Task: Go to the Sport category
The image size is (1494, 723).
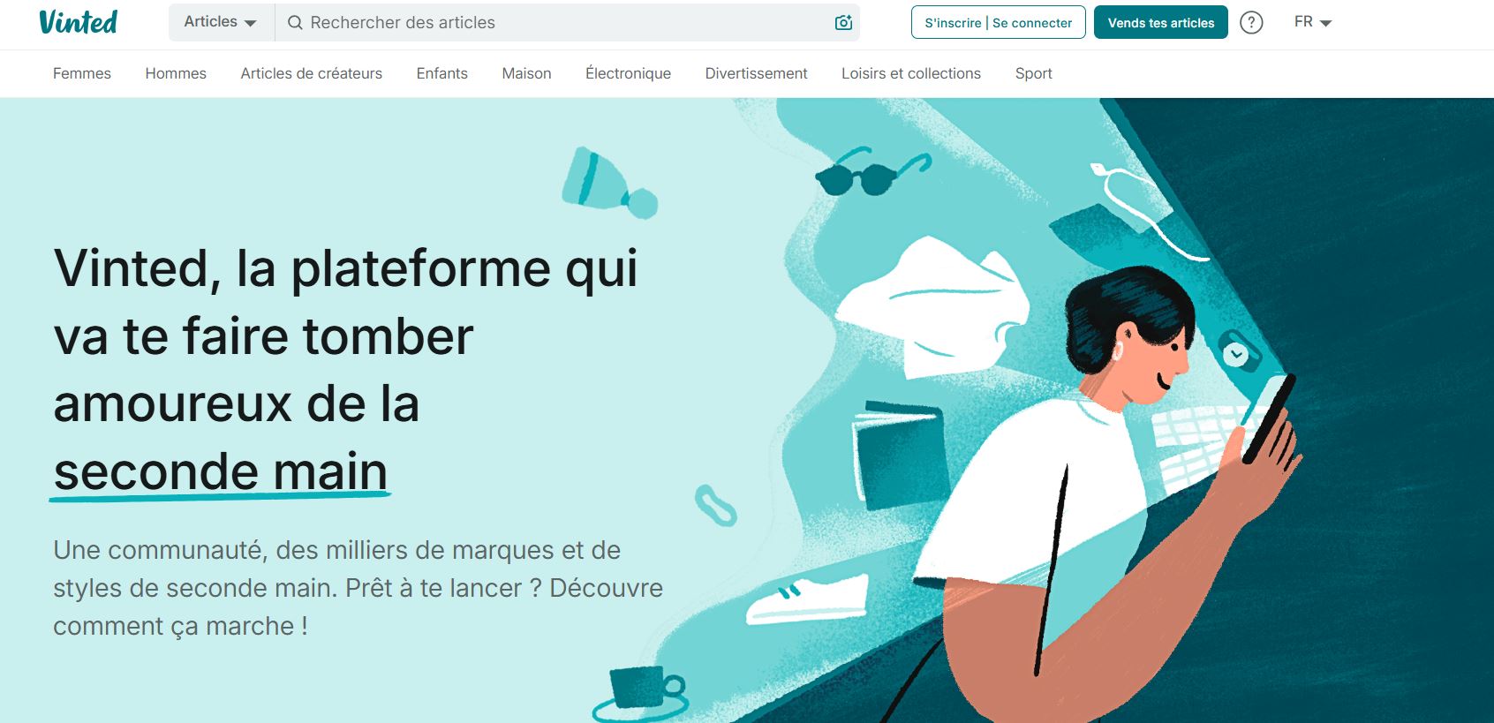Action: (1033, 73)
